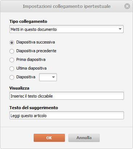Click the 'Impostazioni collegamento ipertestuale' title bar
The width and height of the screenshot is (133, 149).
(67, 6)
